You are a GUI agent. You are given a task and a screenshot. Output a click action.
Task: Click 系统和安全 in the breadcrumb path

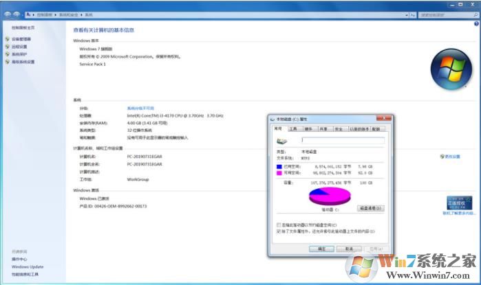click(x=68, y=14)
